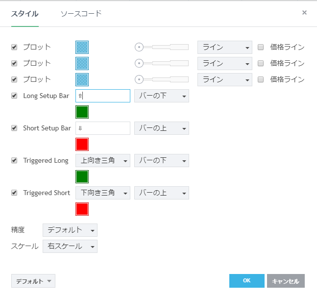Click the first plot's line width slider
317x299 pixels.
(x=162, y=47)
